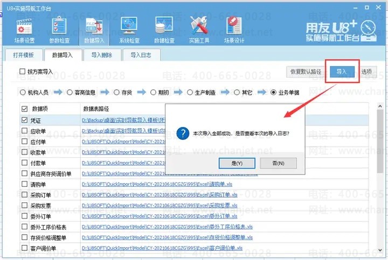The image size is (388, 260).
Task: Enable 按方案导入 checkbox
Action: [23, 72]
